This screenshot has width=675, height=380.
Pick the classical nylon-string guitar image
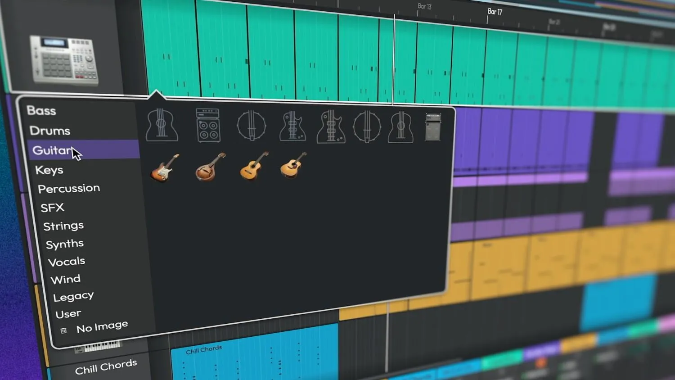coord(254,166)
